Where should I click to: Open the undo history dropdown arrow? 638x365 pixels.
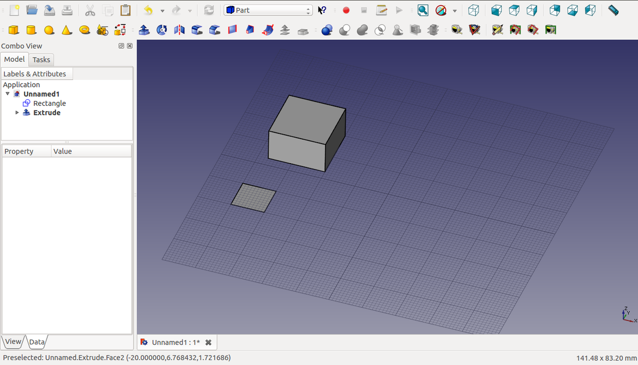coord(162,11)
